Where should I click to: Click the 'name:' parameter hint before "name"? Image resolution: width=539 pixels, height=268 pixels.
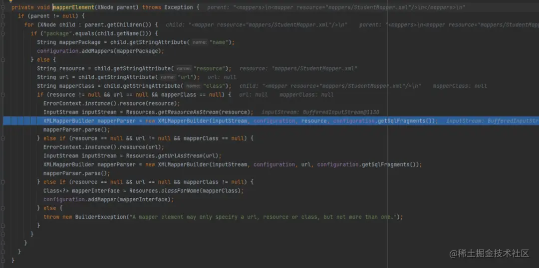(199, 42)
